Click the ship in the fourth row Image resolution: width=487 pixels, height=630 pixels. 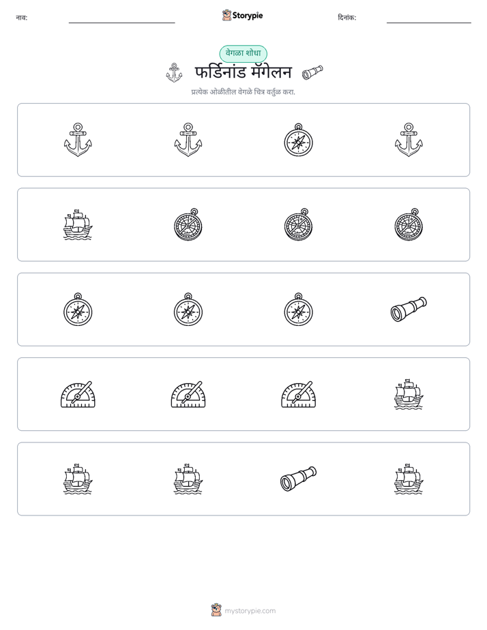coord(409,394)
